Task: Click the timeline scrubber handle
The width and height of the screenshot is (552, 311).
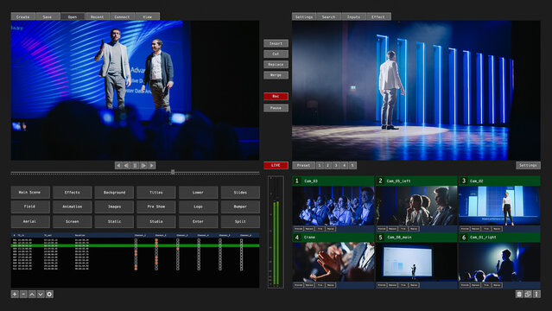Action: pos(173,172)
